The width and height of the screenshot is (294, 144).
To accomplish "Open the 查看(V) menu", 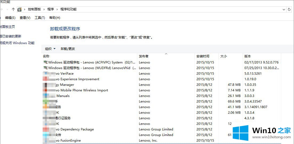I will (25, 18).
